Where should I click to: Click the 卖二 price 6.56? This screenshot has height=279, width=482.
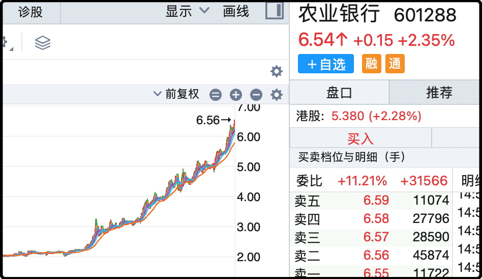click(x=376, y=256)
